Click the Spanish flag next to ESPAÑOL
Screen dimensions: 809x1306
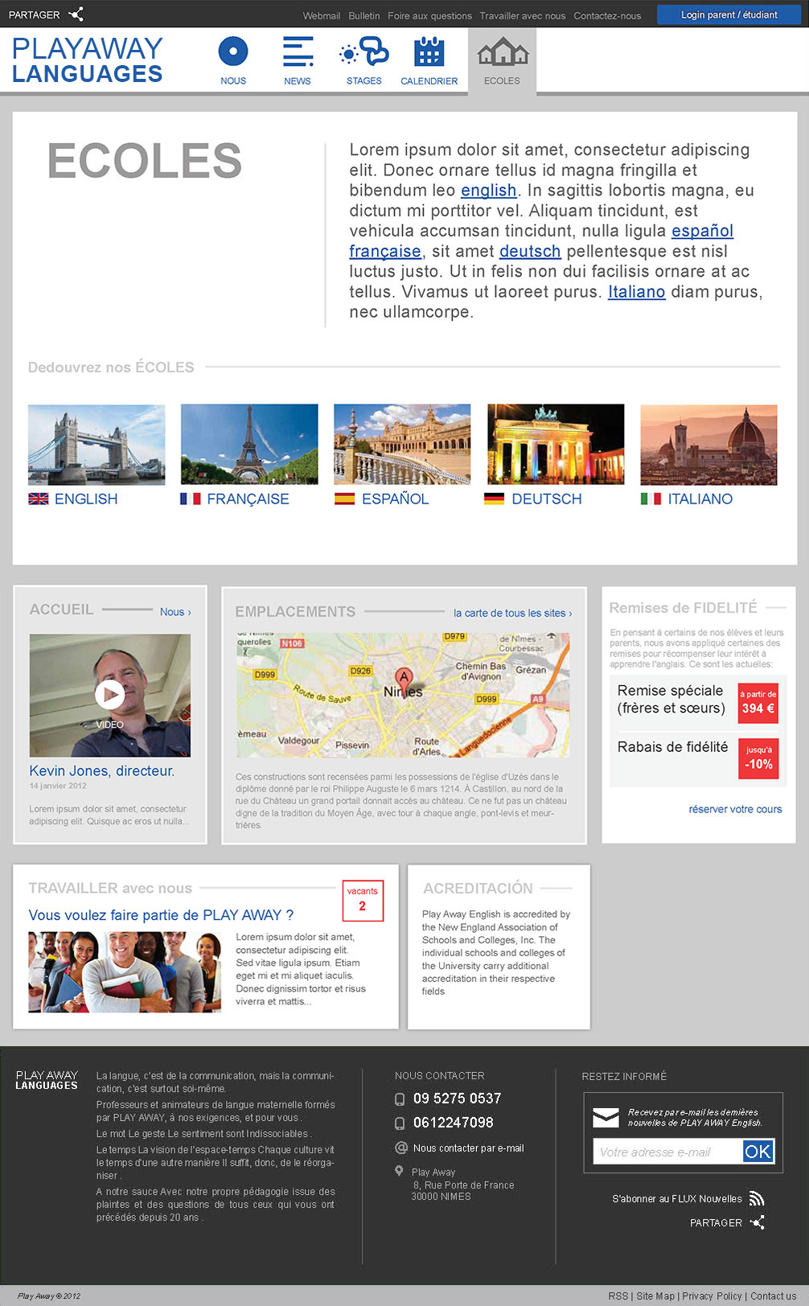coord(344,499)
